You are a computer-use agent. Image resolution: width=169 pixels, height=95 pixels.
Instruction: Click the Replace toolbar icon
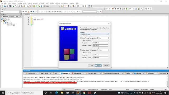click(x=30, y=6)
